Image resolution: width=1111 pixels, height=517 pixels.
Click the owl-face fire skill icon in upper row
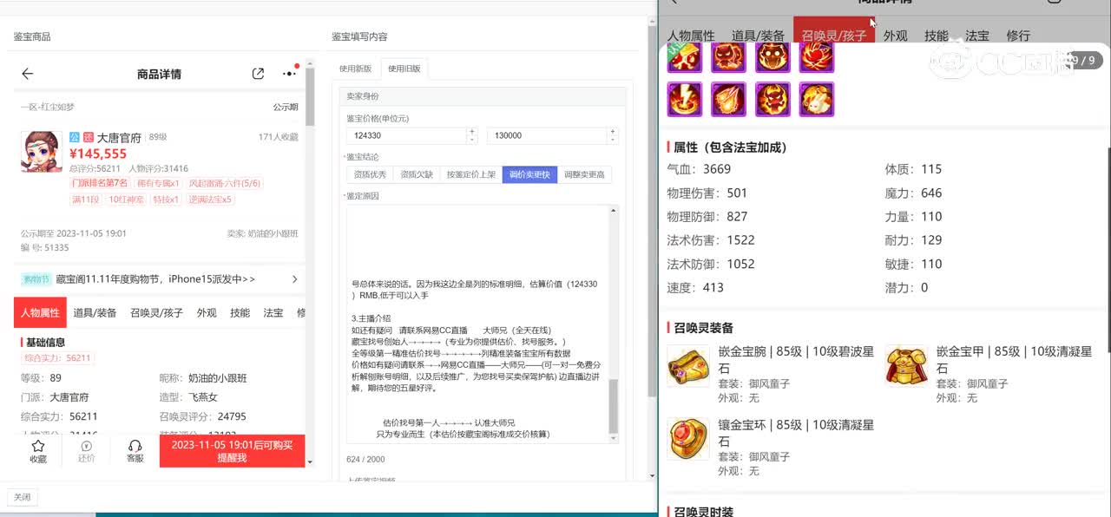(772, 56)
